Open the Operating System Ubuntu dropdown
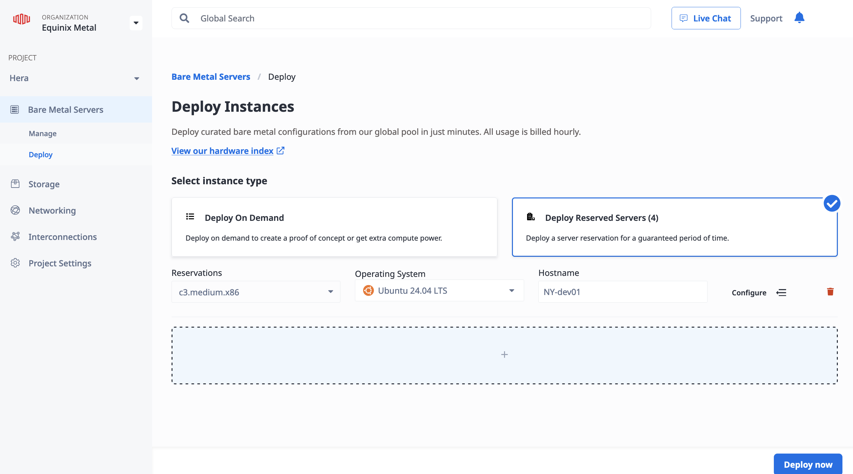This screenshot has width=853, height=474. 439,291
